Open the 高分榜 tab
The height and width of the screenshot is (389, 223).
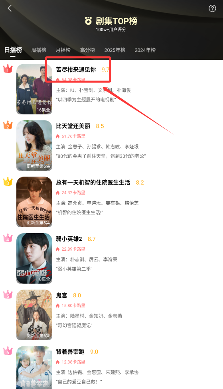87,50
